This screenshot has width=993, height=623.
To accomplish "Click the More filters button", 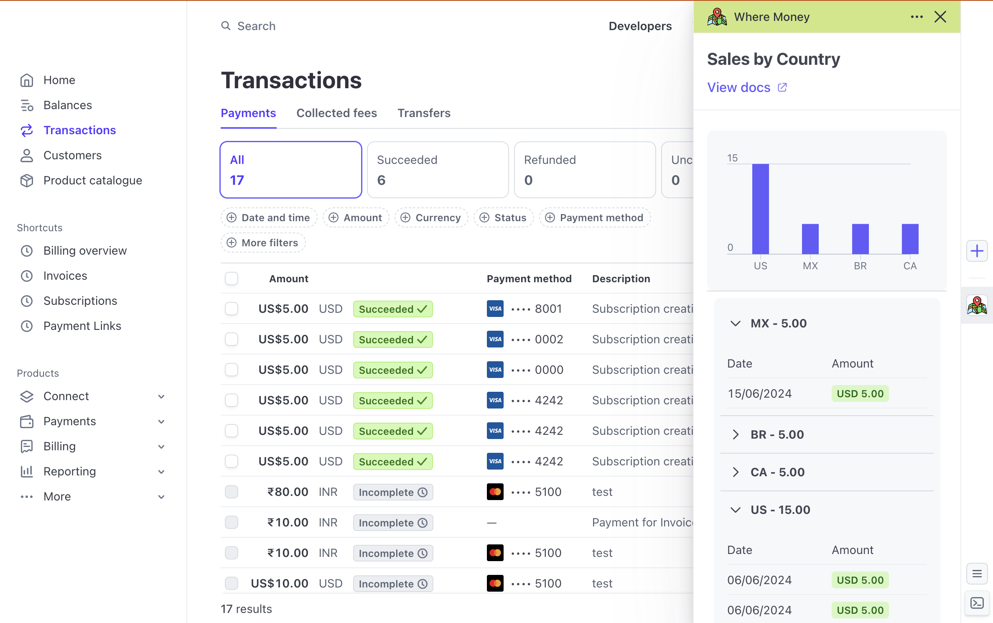I will click(x=262, y=243).
